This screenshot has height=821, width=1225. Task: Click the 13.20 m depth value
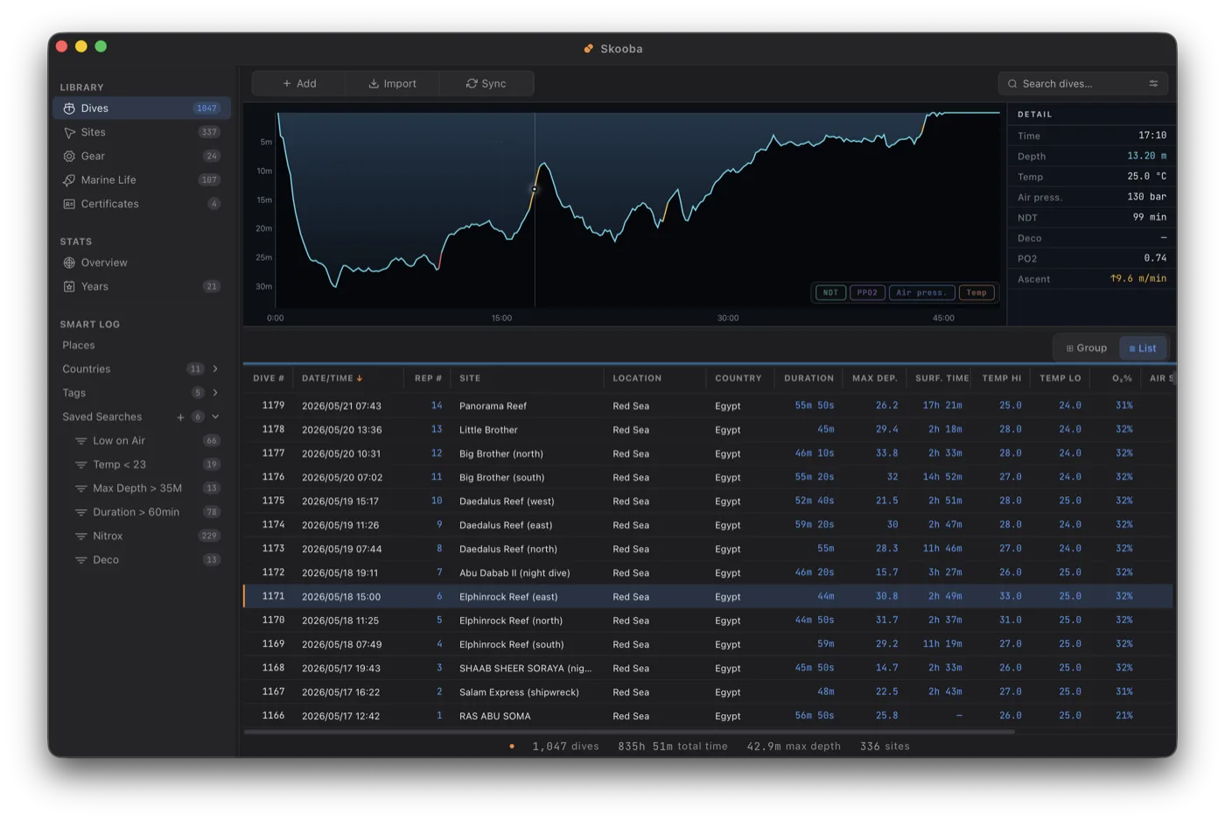pyautogui.click(x=1146, y=156)
